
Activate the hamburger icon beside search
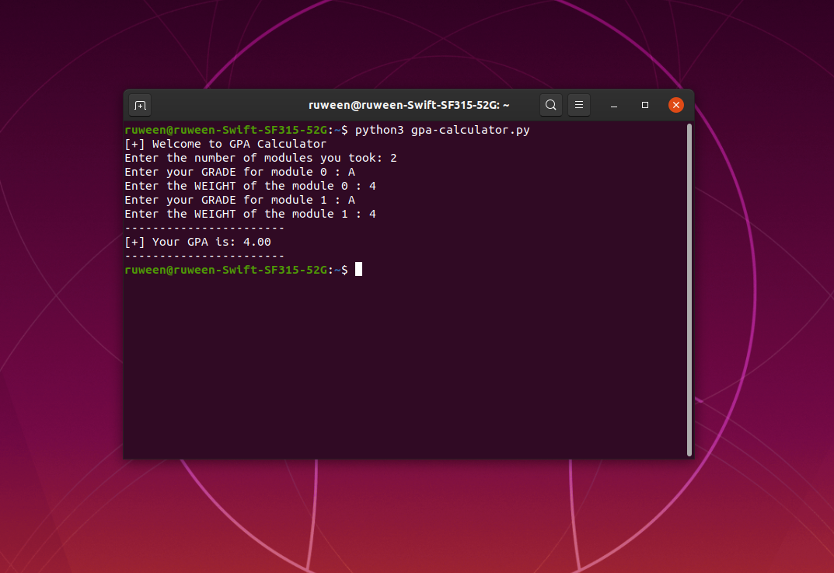(x=578, y=104)
